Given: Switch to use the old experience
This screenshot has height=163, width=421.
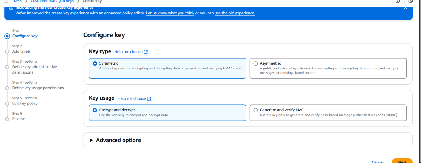Looking at the screenshot, I should coord(235,13).
